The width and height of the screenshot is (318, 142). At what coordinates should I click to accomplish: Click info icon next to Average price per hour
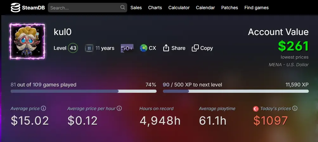[119, 108]
